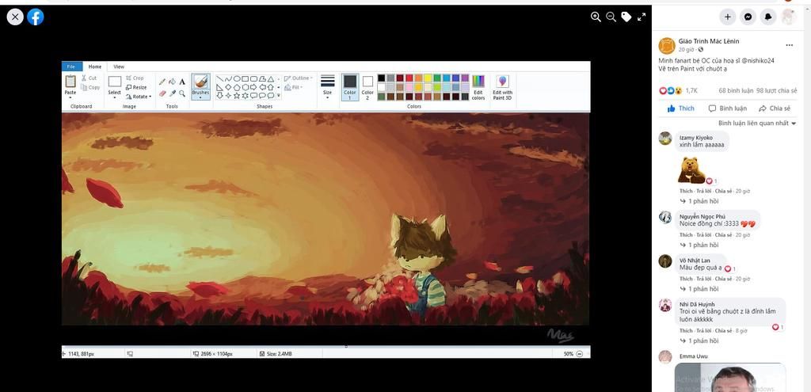Pick the five-point star shape in Paint

(236, 96)
